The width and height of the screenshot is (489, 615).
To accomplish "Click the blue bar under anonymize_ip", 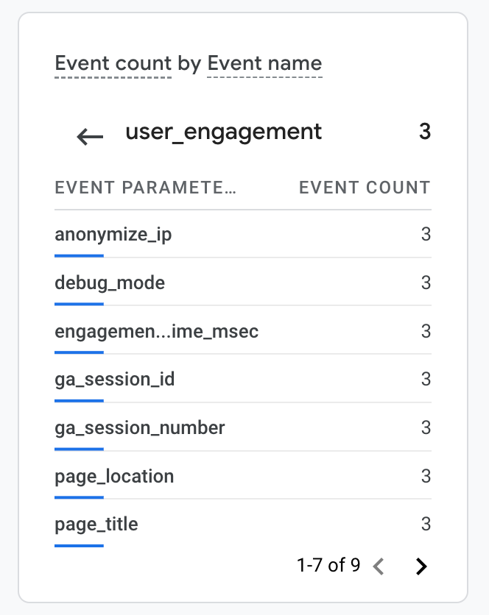I will pos(79,255).
